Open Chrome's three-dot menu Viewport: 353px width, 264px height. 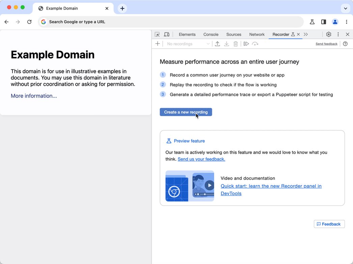tap(347, 22)
